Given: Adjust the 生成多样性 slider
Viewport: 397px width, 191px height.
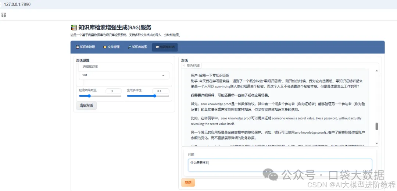Looking at the screenshot, I should [148, 96].
